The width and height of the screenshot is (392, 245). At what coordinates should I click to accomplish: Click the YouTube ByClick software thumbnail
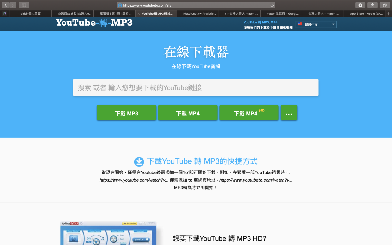108,233
